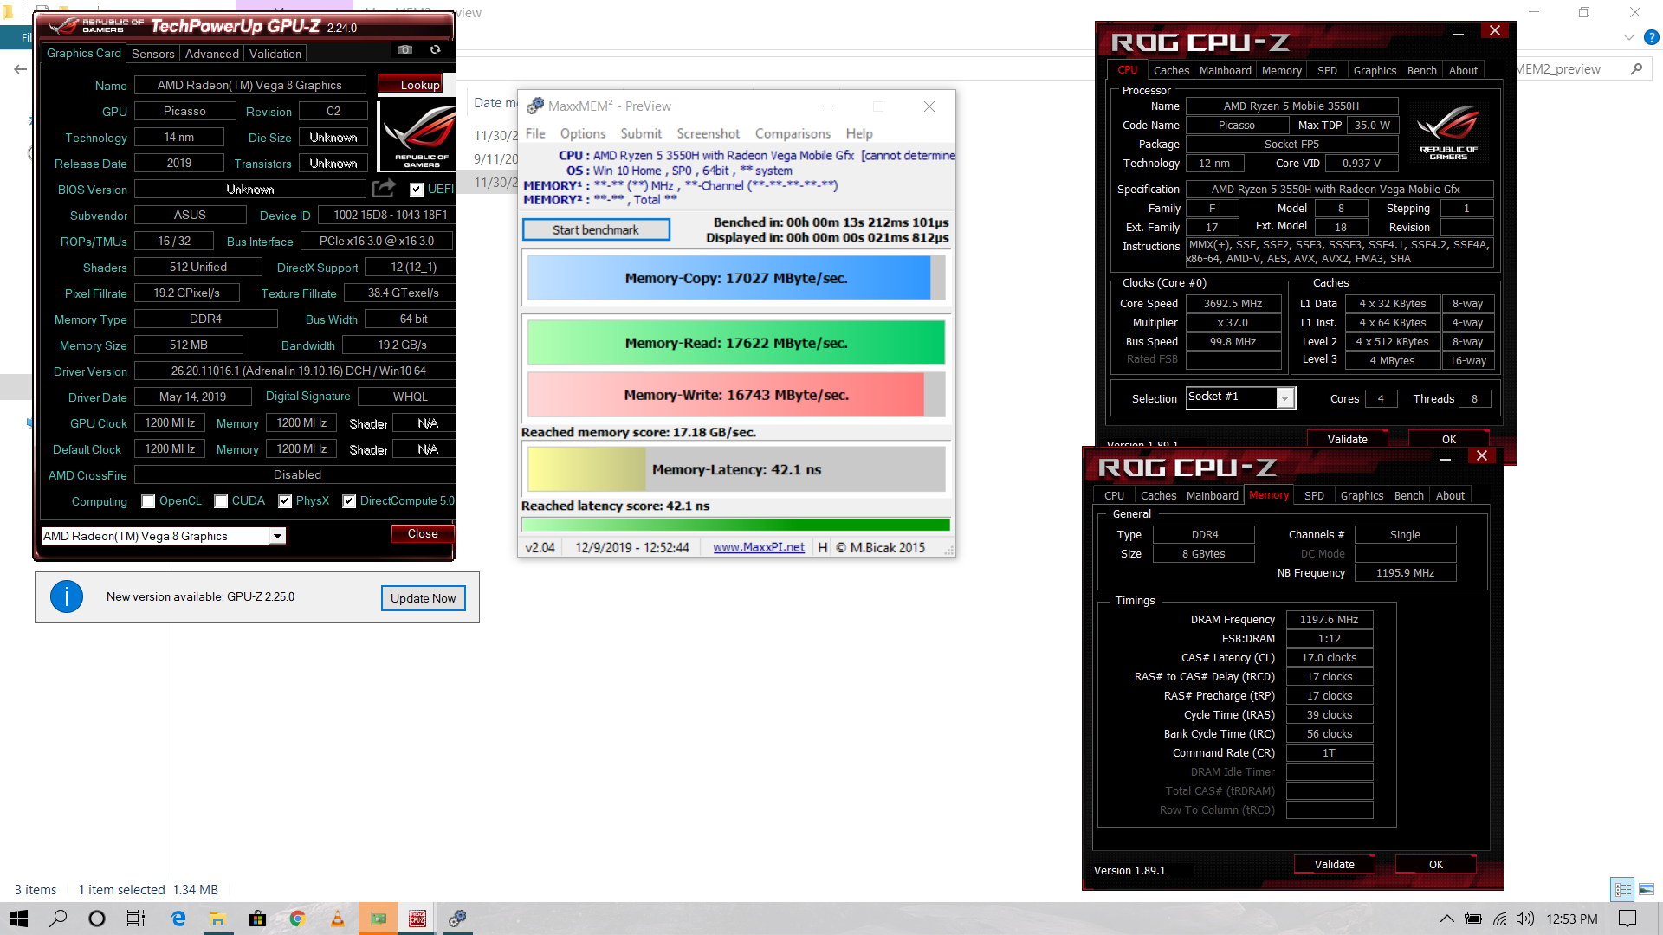Click the BIOS export share icon in GPU-Z
Screen dimensions: 1663x935
pyautogui.click(x=384, y=188)
